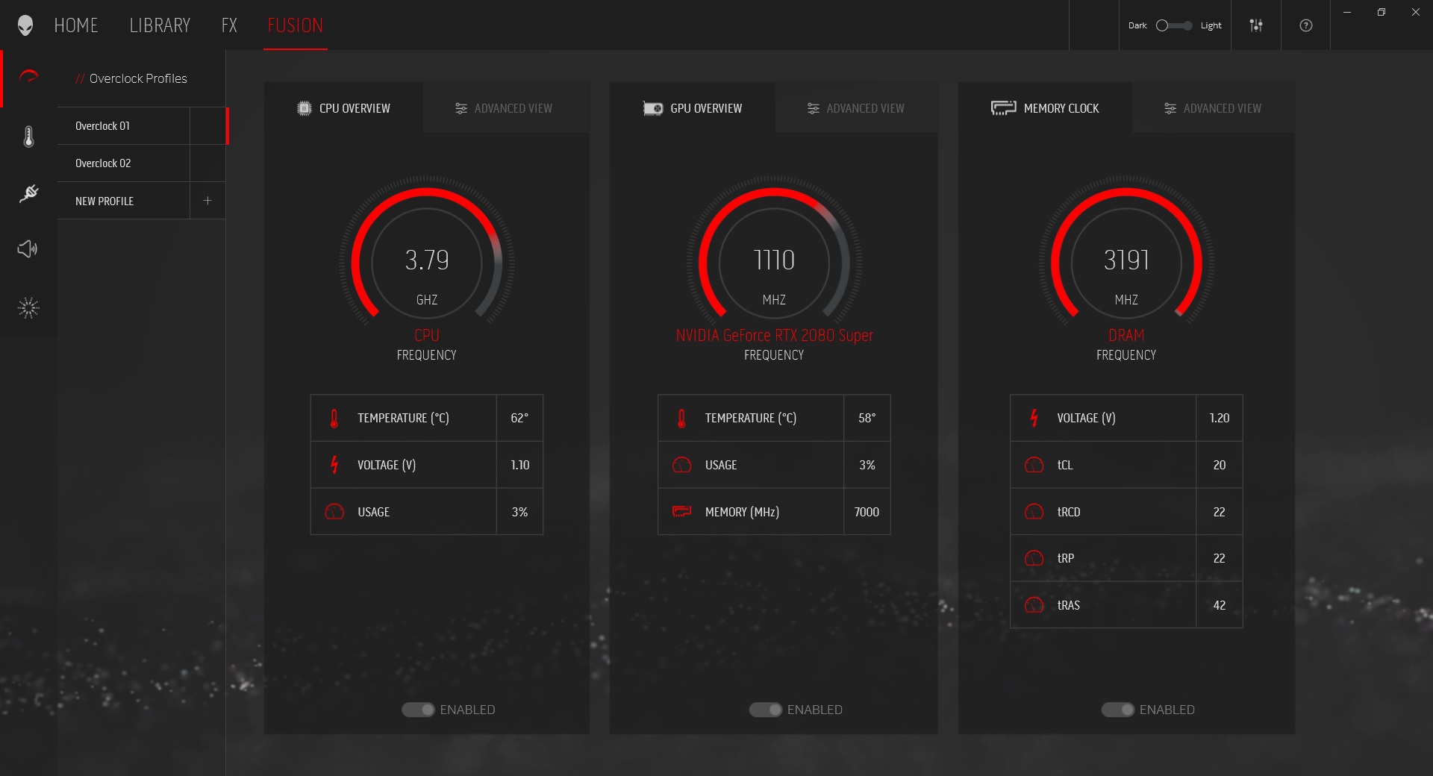Click the red CPU label under gauge
This screenshot has height=776, width=1433.
pyautogui.click(x=427, y=335)
